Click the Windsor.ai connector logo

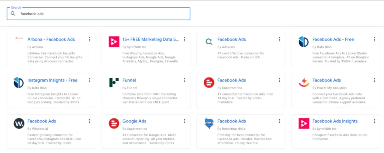19,123
